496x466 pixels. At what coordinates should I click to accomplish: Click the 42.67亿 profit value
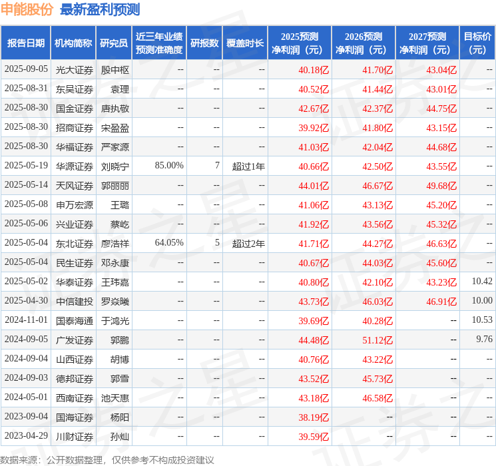(x=314, y=109)
